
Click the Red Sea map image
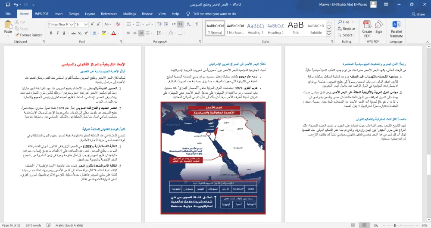point(213,158)
